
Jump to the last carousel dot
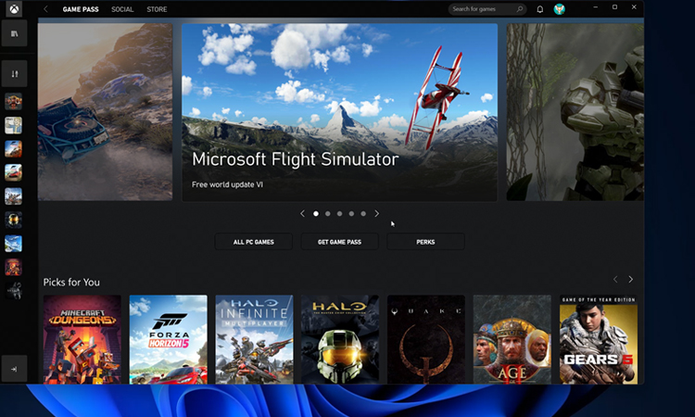click(x=363, y=213)
